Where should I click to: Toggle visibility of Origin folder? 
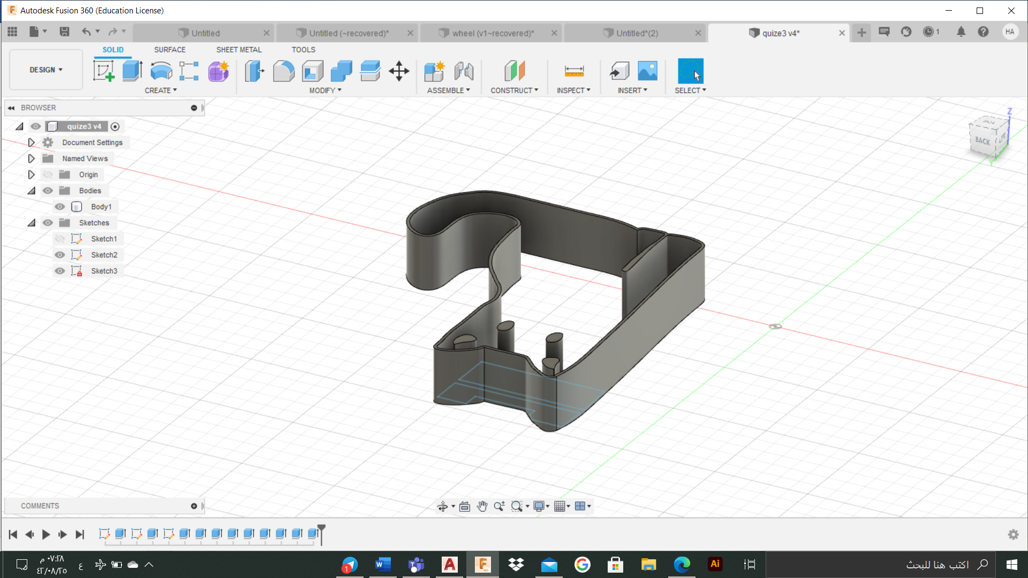click(x=48, y=174)
